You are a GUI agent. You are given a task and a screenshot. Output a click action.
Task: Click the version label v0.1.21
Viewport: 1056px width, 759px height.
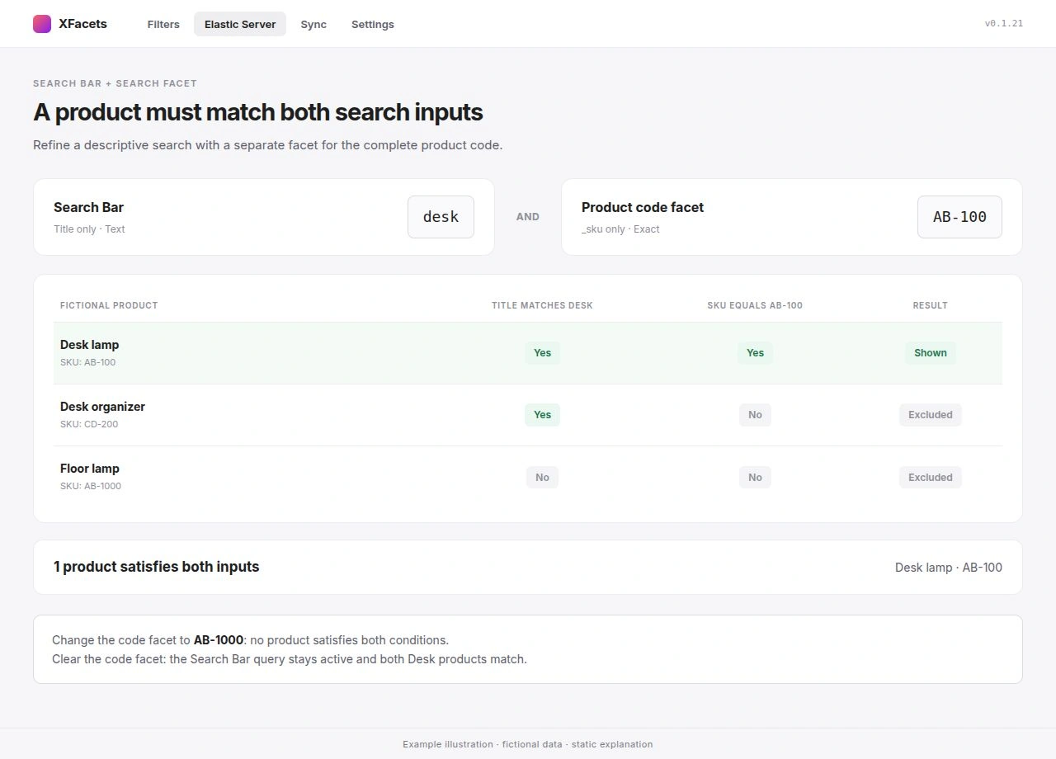(x=1003, y=24)
